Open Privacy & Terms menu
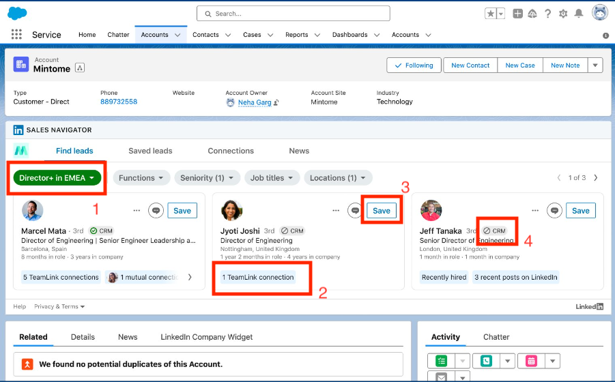615x382 pixels. tap(59, 306)
